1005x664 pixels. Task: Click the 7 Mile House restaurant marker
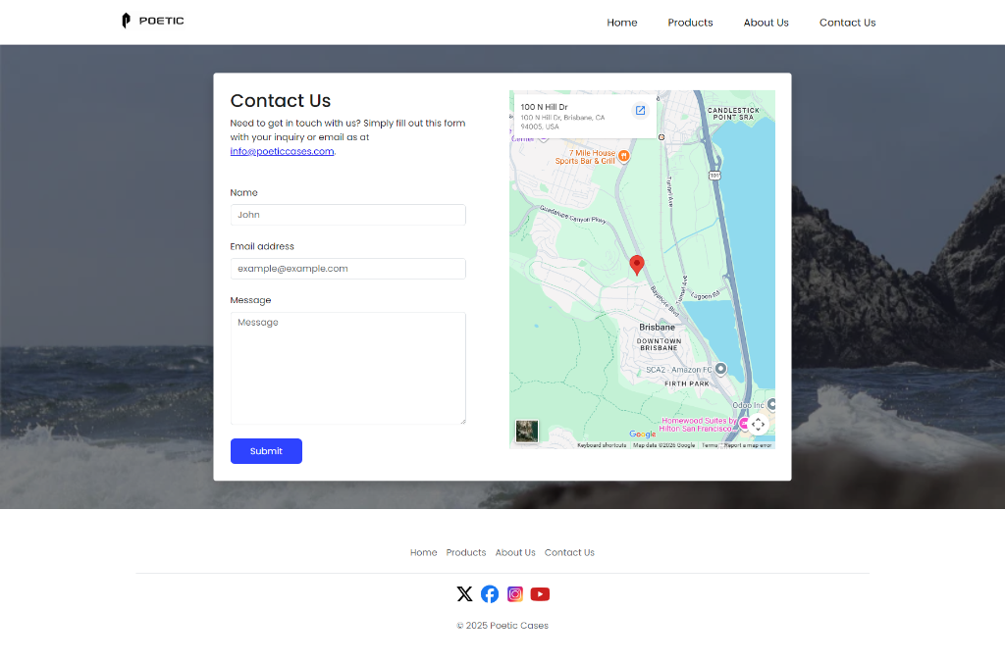(623, 156)
